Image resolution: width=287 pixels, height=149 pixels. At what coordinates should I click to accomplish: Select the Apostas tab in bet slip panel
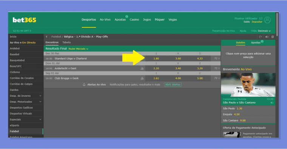coord(256,43)
